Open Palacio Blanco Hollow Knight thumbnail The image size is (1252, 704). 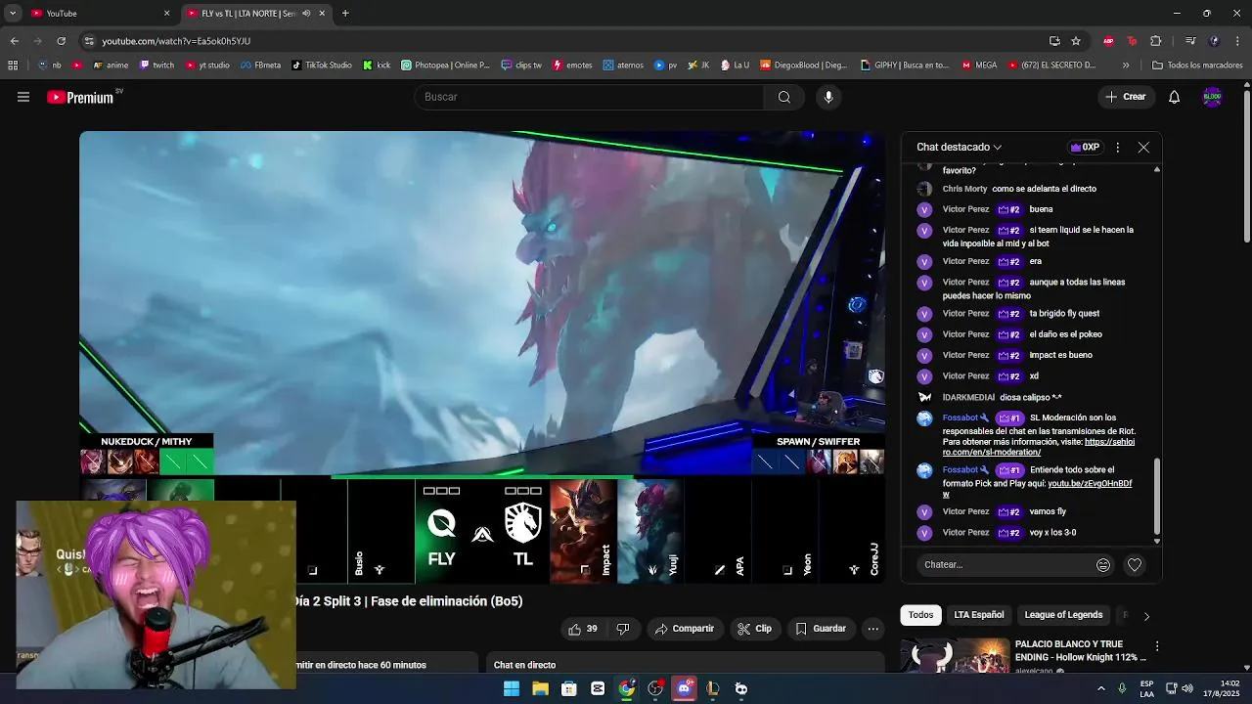(x=955, y=655)
